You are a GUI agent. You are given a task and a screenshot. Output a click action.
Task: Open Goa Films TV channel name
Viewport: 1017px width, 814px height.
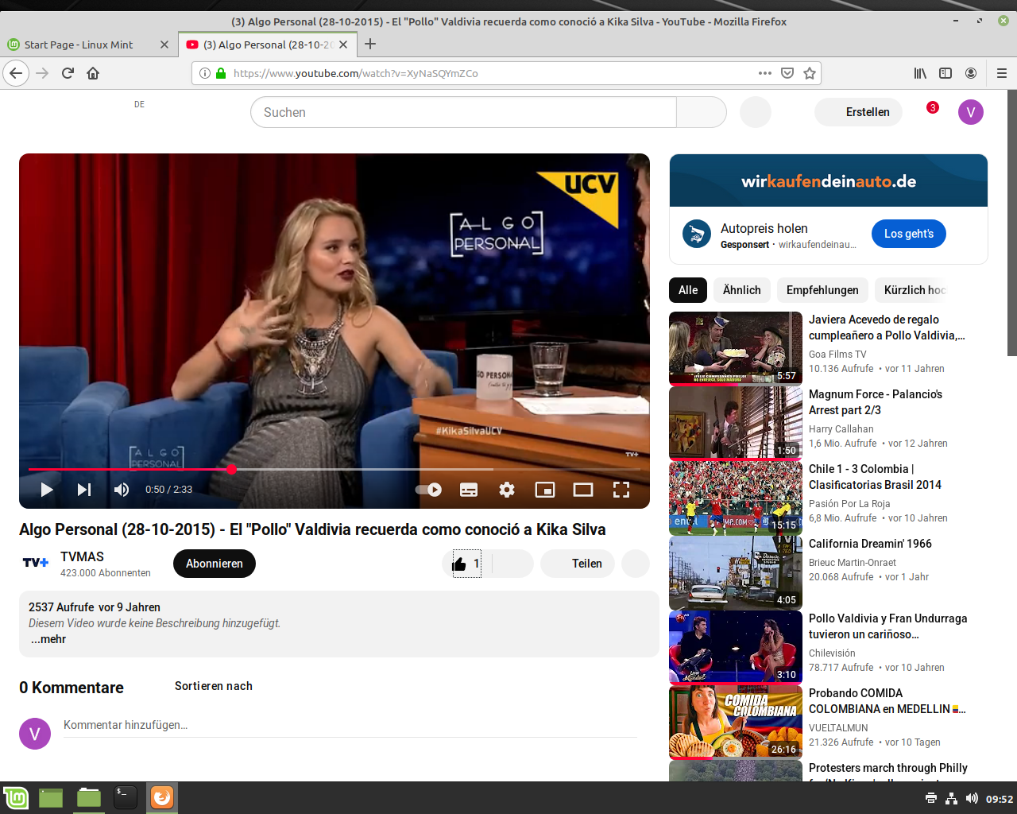(837, 355)
